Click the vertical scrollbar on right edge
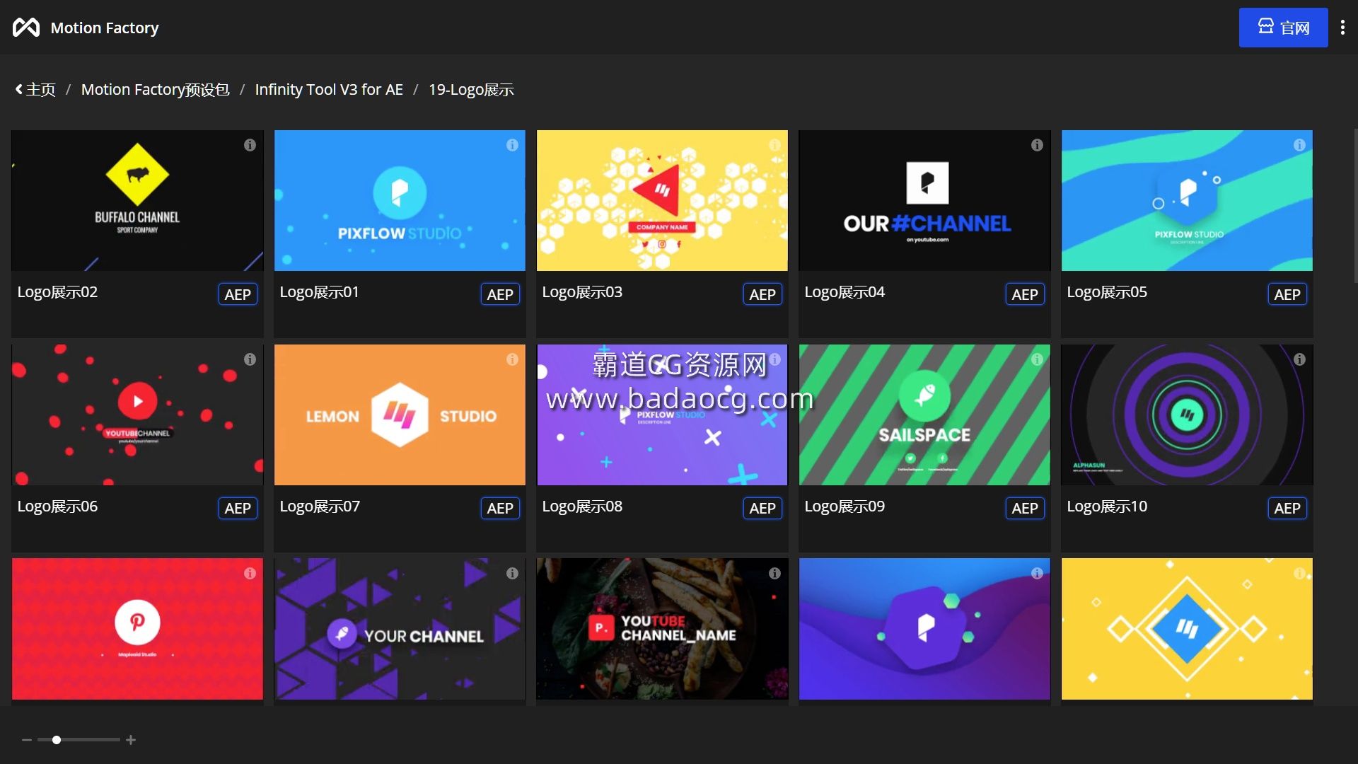The height and width of the screenshot is (764, 1358). [x=1354, y=205]
